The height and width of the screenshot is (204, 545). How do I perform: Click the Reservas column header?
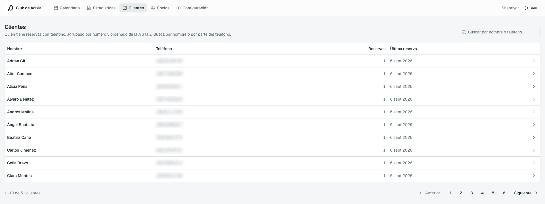tap(377, 49)
